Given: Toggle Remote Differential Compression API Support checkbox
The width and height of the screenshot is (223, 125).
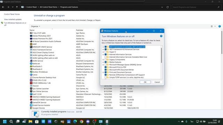Looking at the screenshot, I should tap(106, 75).
